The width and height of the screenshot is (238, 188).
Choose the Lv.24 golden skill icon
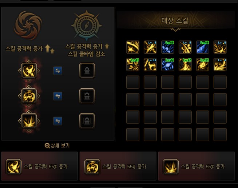coord(150,65)
